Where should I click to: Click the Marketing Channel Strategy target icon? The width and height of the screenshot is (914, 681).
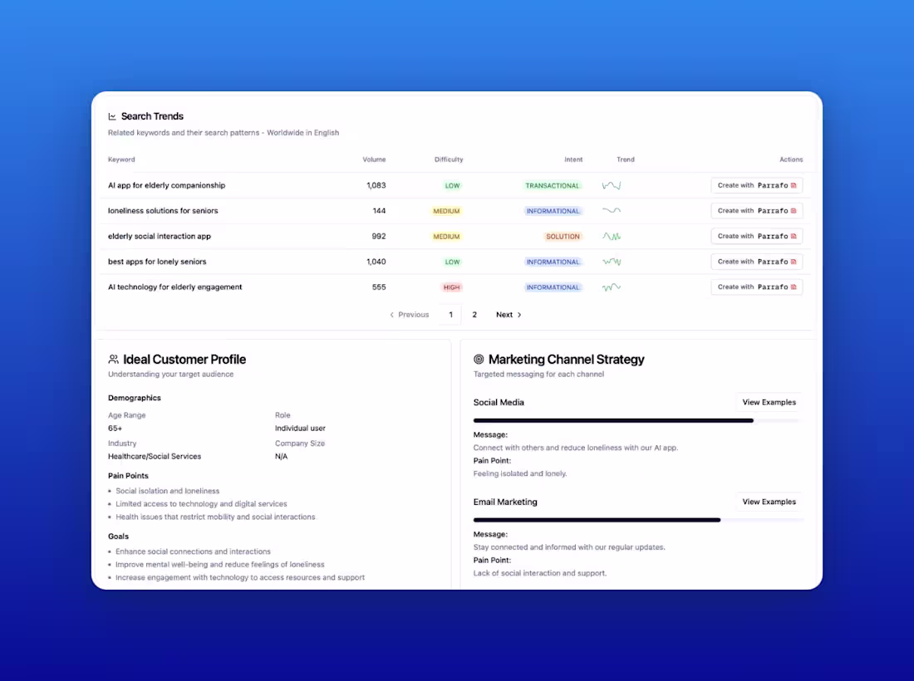(x=478, y=359)
